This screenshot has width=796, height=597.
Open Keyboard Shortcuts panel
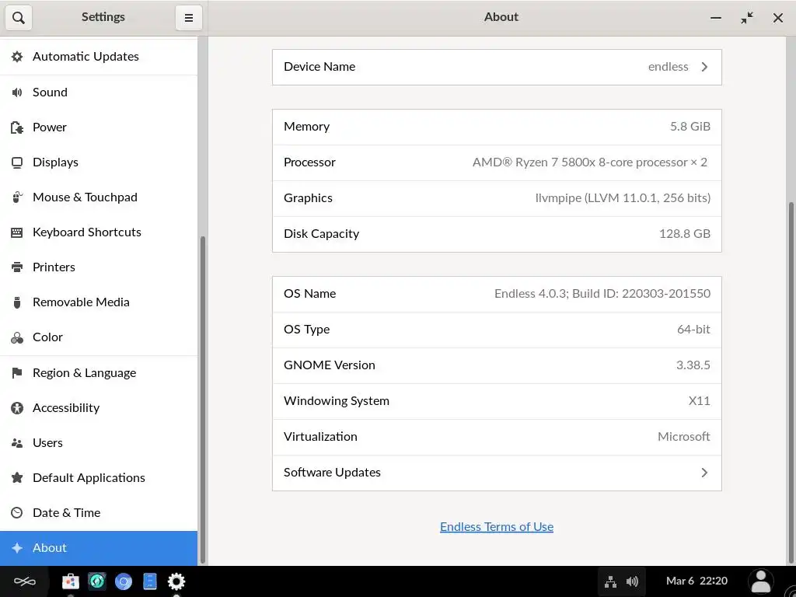99,232
